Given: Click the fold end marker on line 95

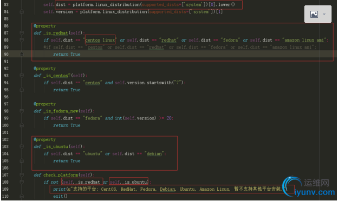Looking at the screenshot, I should pyautogui.click(x=22, y=90).
